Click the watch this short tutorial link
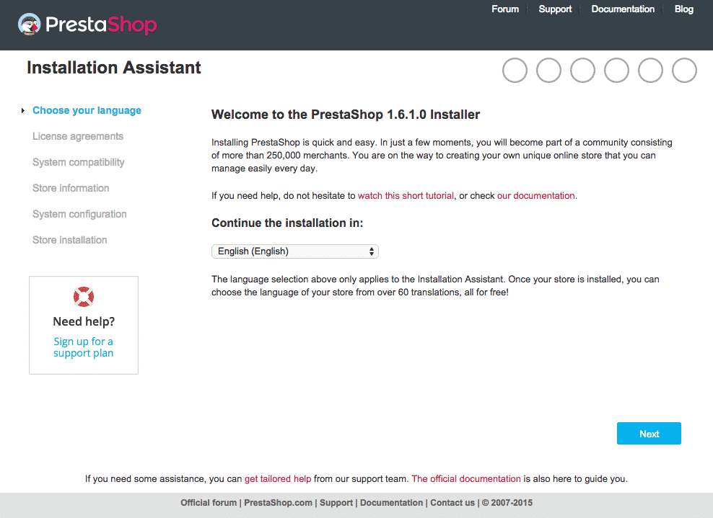713x518 pixels. (x=406, y=195)
